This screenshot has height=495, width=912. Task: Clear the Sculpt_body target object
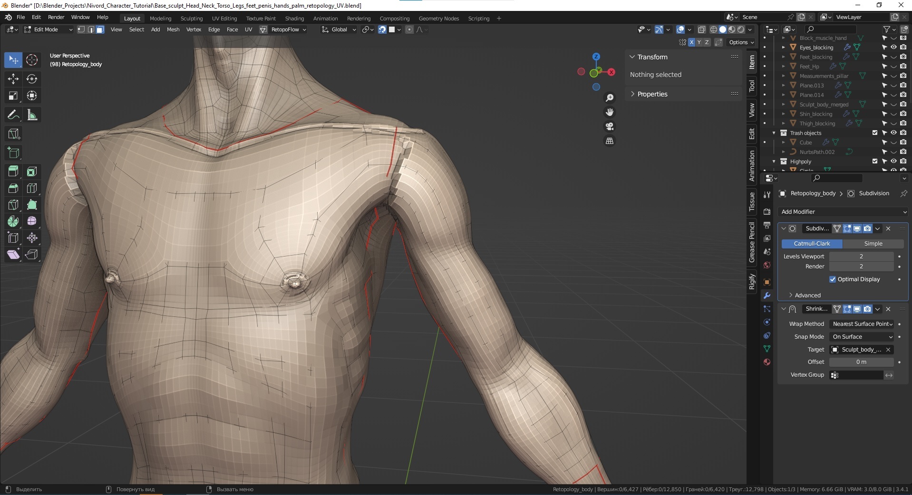point(888,350)
